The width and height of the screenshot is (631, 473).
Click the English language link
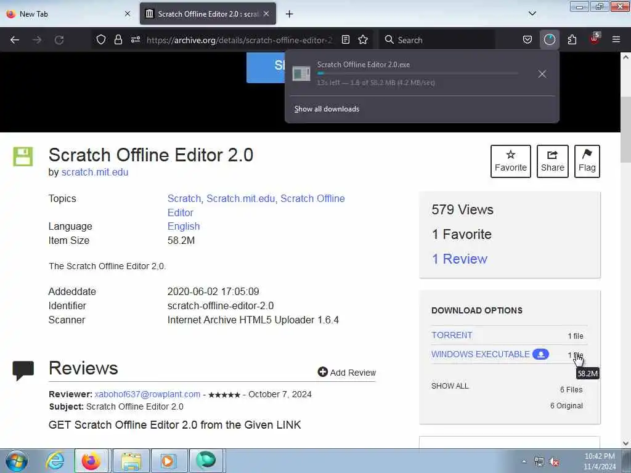(184, 227)
